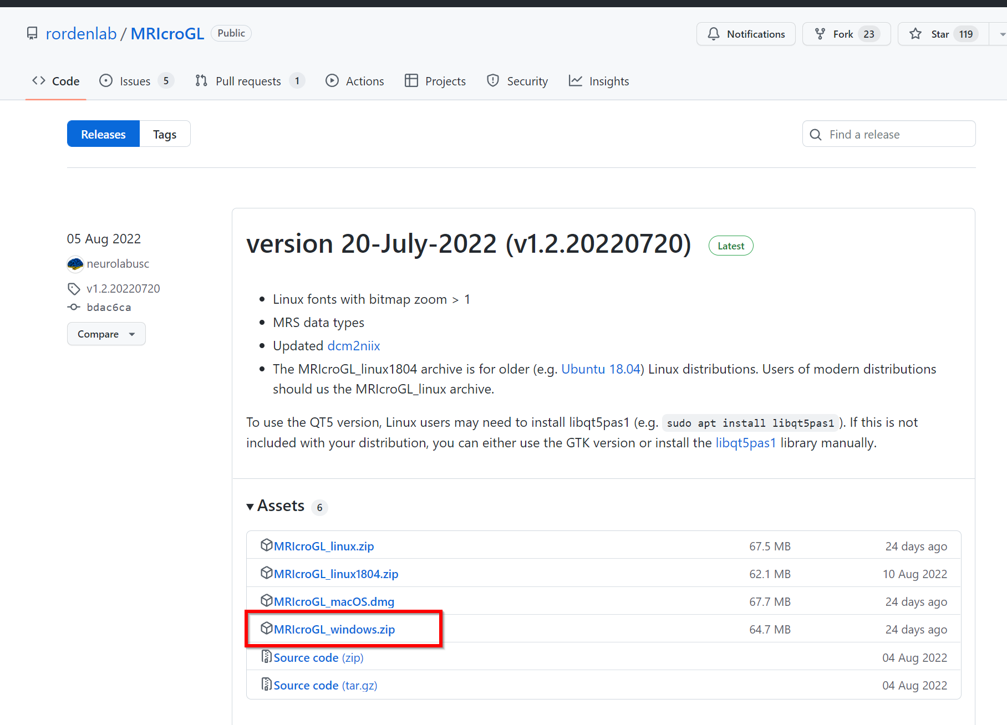Click the Star icon
Image resolution: width=1007 pixels, height=725 pixels.
click(x=916, y=34)
